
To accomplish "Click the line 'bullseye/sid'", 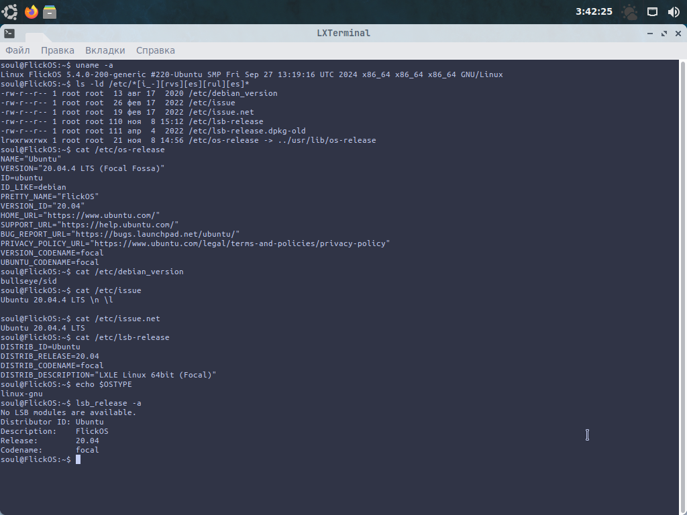I will coord(28,281).
